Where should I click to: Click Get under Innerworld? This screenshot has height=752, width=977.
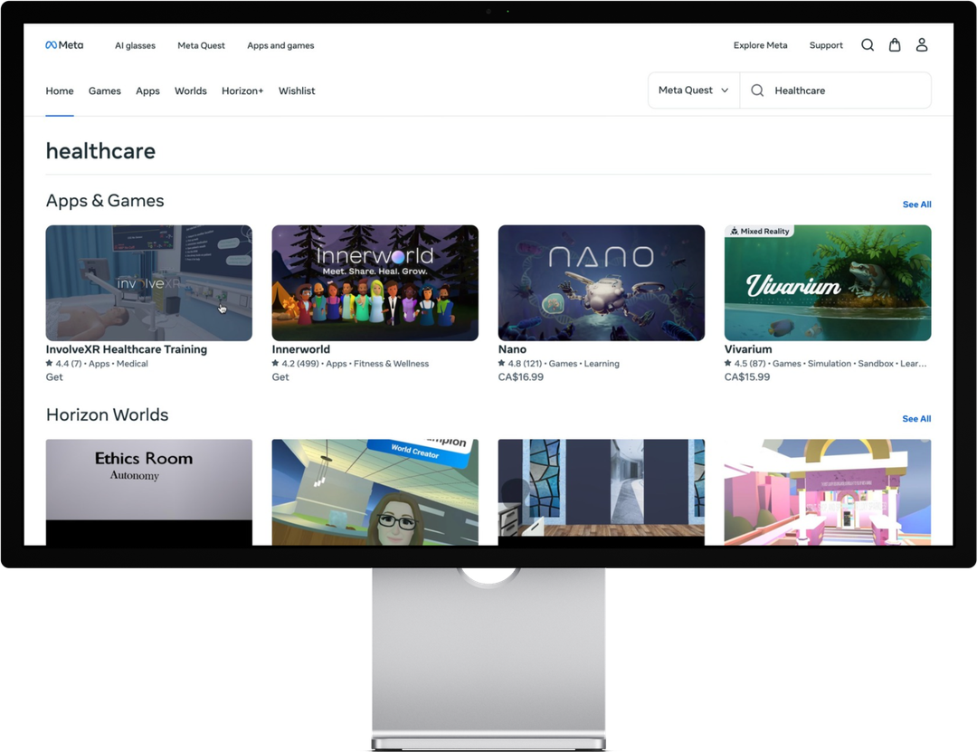click(x=280, y=377)
